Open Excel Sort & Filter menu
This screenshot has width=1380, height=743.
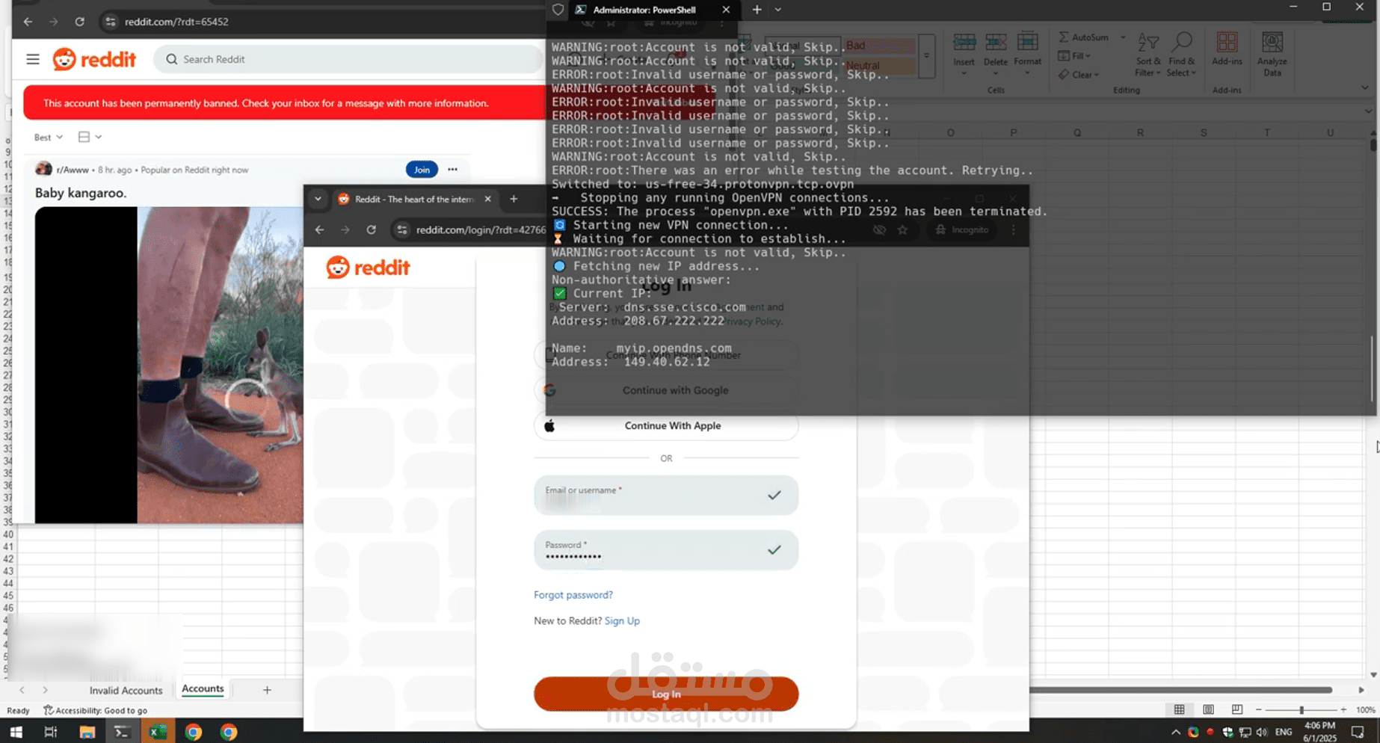(x=1148, y=55)
